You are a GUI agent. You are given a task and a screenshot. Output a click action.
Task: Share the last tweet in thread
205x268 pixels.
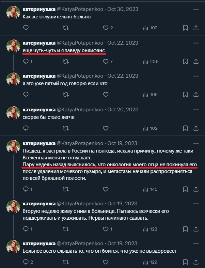[x=196, y=262]
